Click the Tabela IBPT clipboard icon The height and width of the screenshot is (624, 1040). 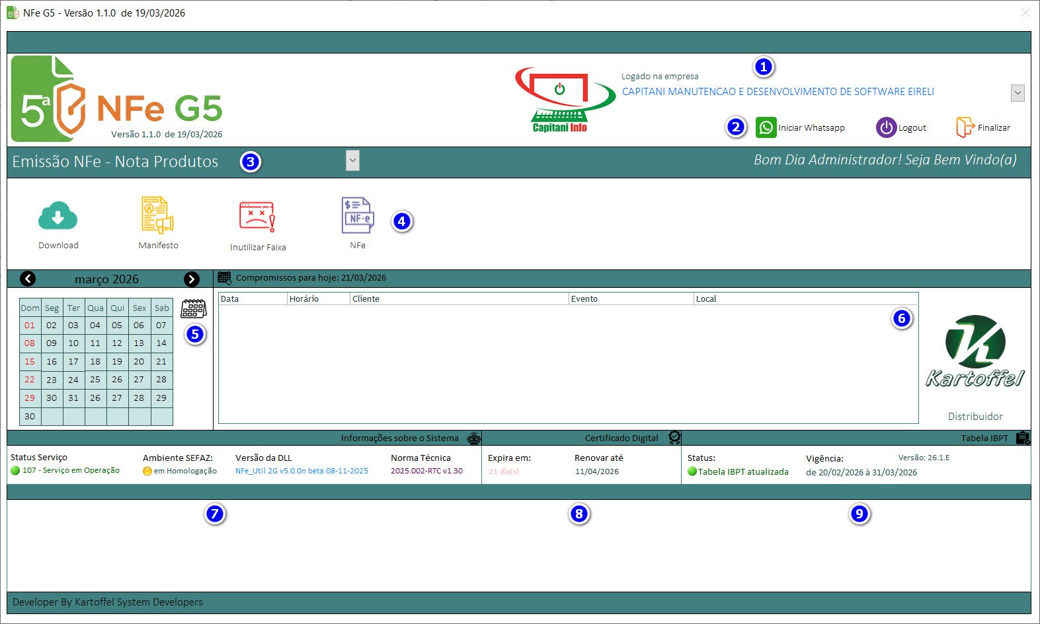[x=1023, y=438]
